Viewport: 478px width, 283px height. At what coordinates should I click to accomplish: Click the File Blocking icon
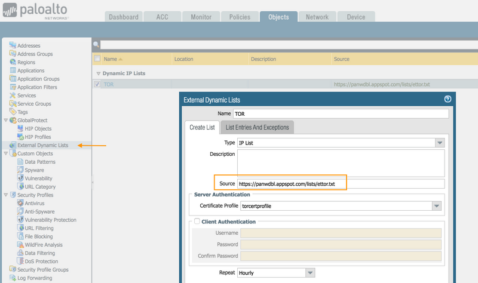(20, 236)
